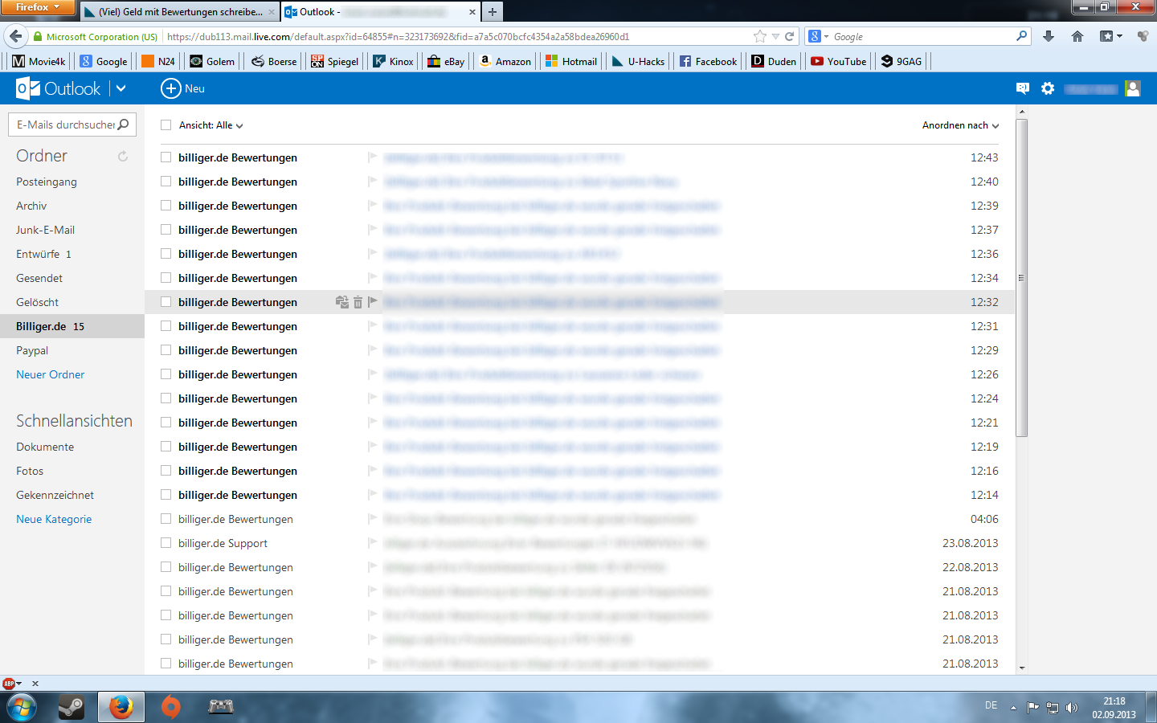The image size is (1157, 723).
Task: Open the Firefox downloads arrow icon
Action: 1049,36
